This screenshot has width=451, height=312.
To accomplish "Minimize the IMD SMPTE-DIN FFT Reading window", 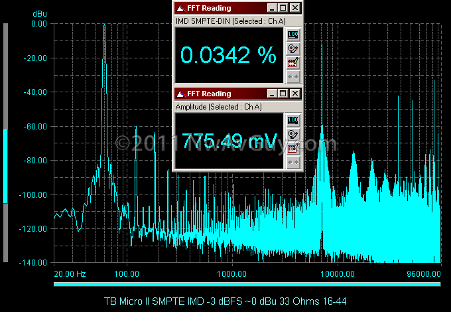I will (x=272, y=8).
